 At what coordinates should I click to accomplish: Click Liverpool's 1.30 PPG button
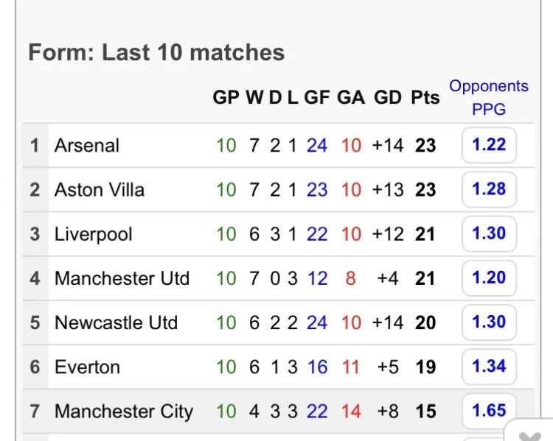[x=489, y=233]
